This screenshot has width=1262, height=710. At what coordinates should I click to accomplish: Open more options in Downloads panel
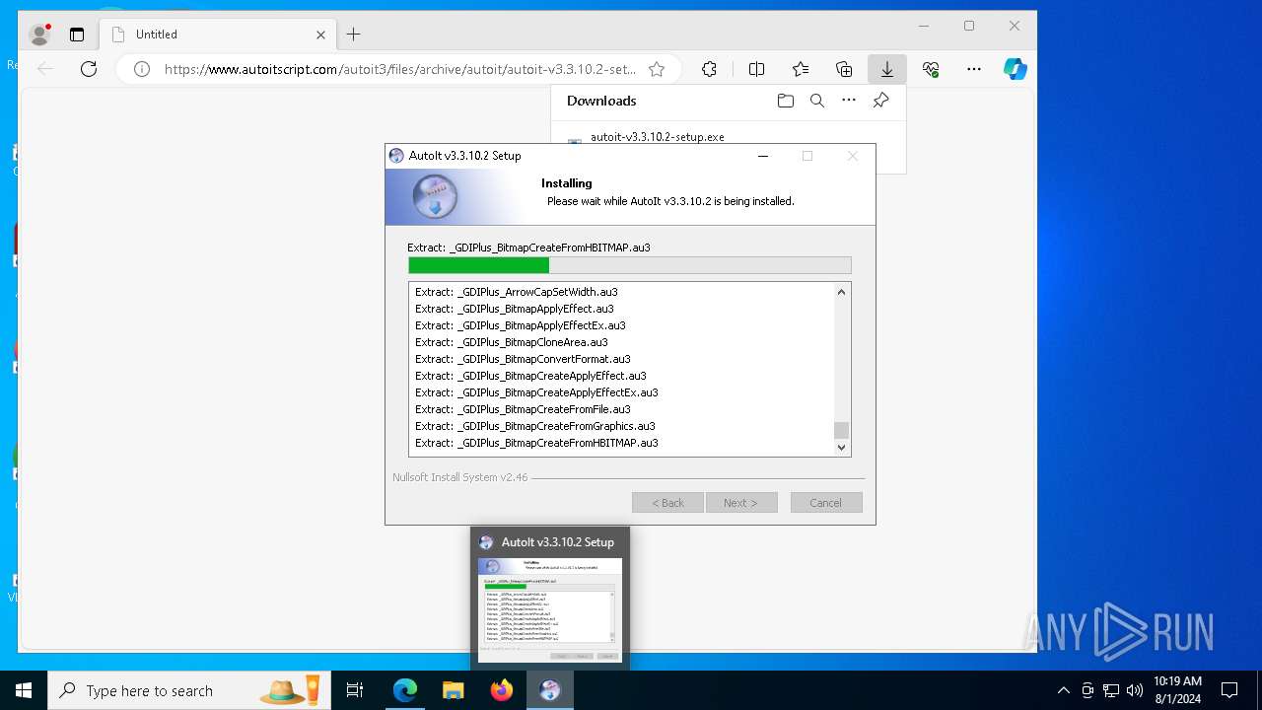point(849,101)
